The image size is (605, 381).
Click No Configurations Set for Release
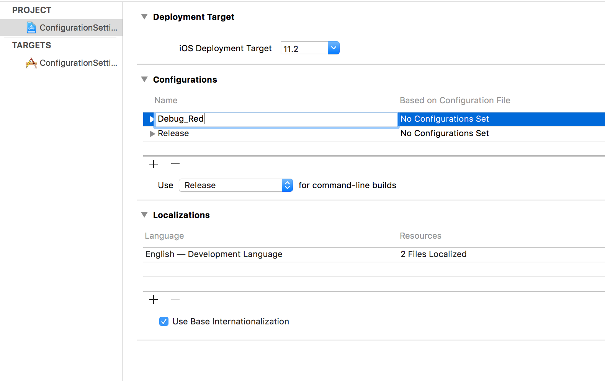pyautogui.click(x=445, y=134)
